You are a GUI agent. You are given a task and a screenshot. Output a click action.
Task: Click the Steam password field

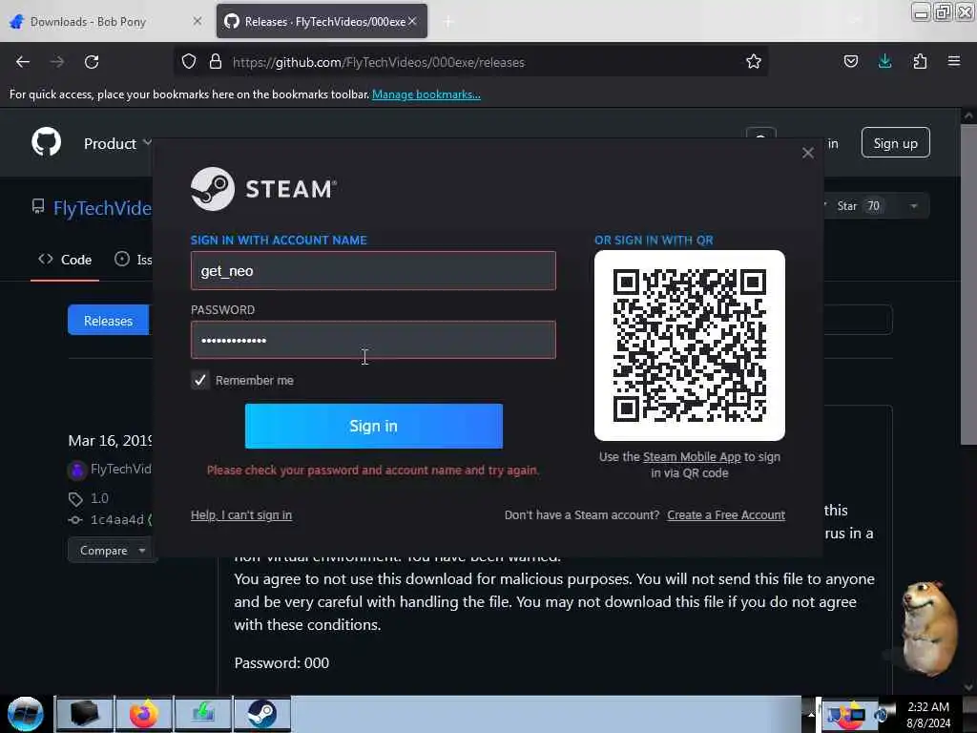coord(373,340)
